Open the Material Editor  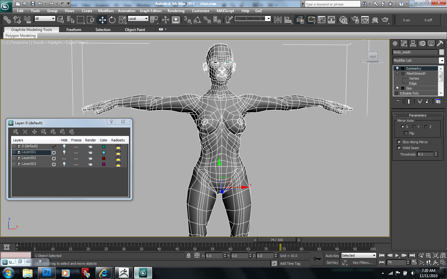click(x=343, y=20)
